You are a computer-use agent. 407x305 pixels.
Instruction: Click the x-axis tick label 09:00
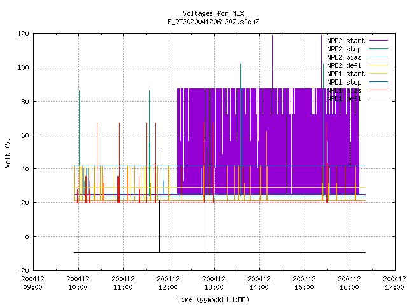32,287
